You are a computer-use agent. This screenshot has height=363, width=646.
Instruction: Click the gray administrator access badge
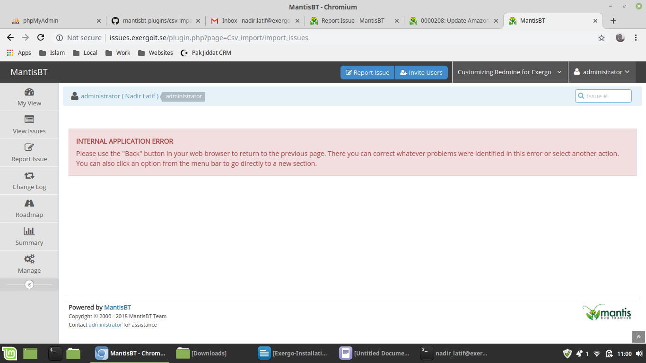click(x=183, y=96)
